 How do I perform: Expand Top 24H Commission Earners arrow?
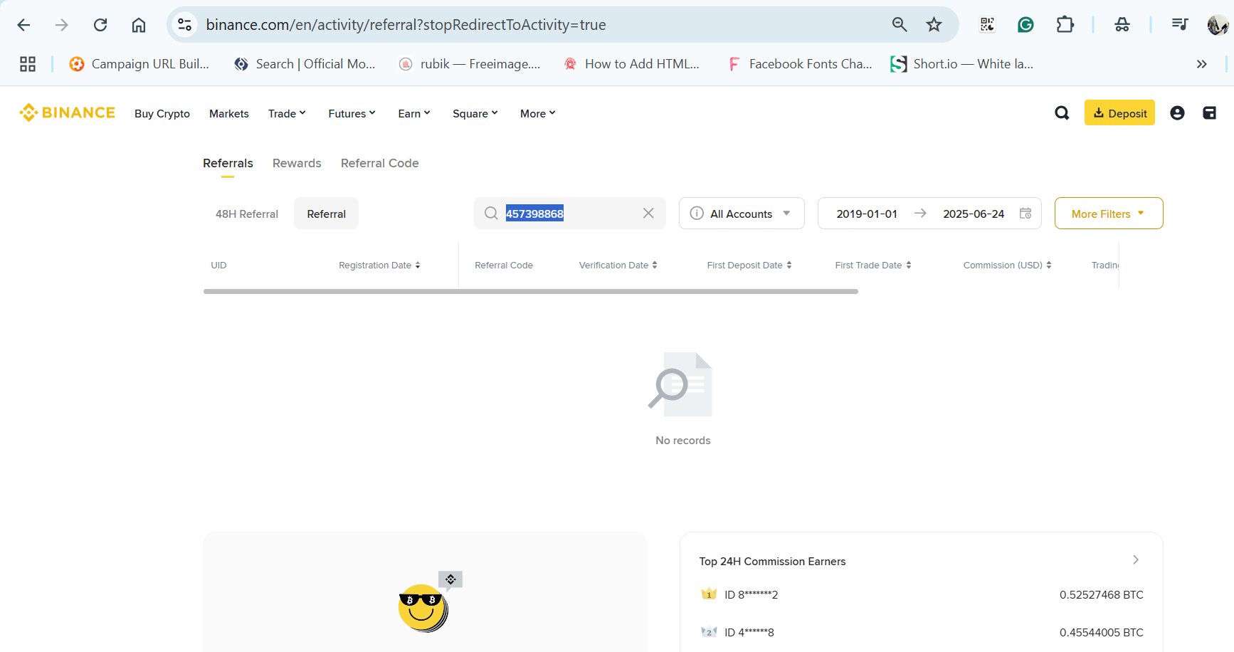tap(1136, 560)
